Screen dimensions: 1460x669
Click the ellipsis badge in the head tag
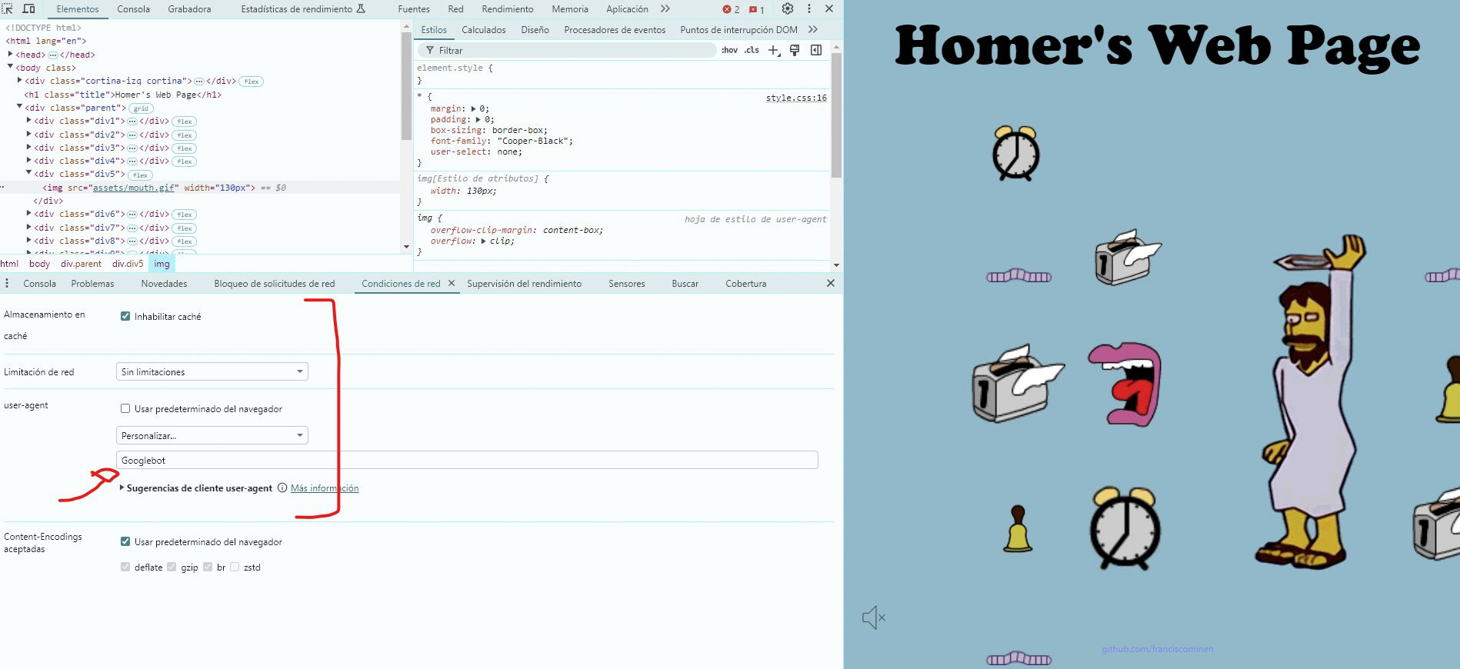tap(53, 55)
